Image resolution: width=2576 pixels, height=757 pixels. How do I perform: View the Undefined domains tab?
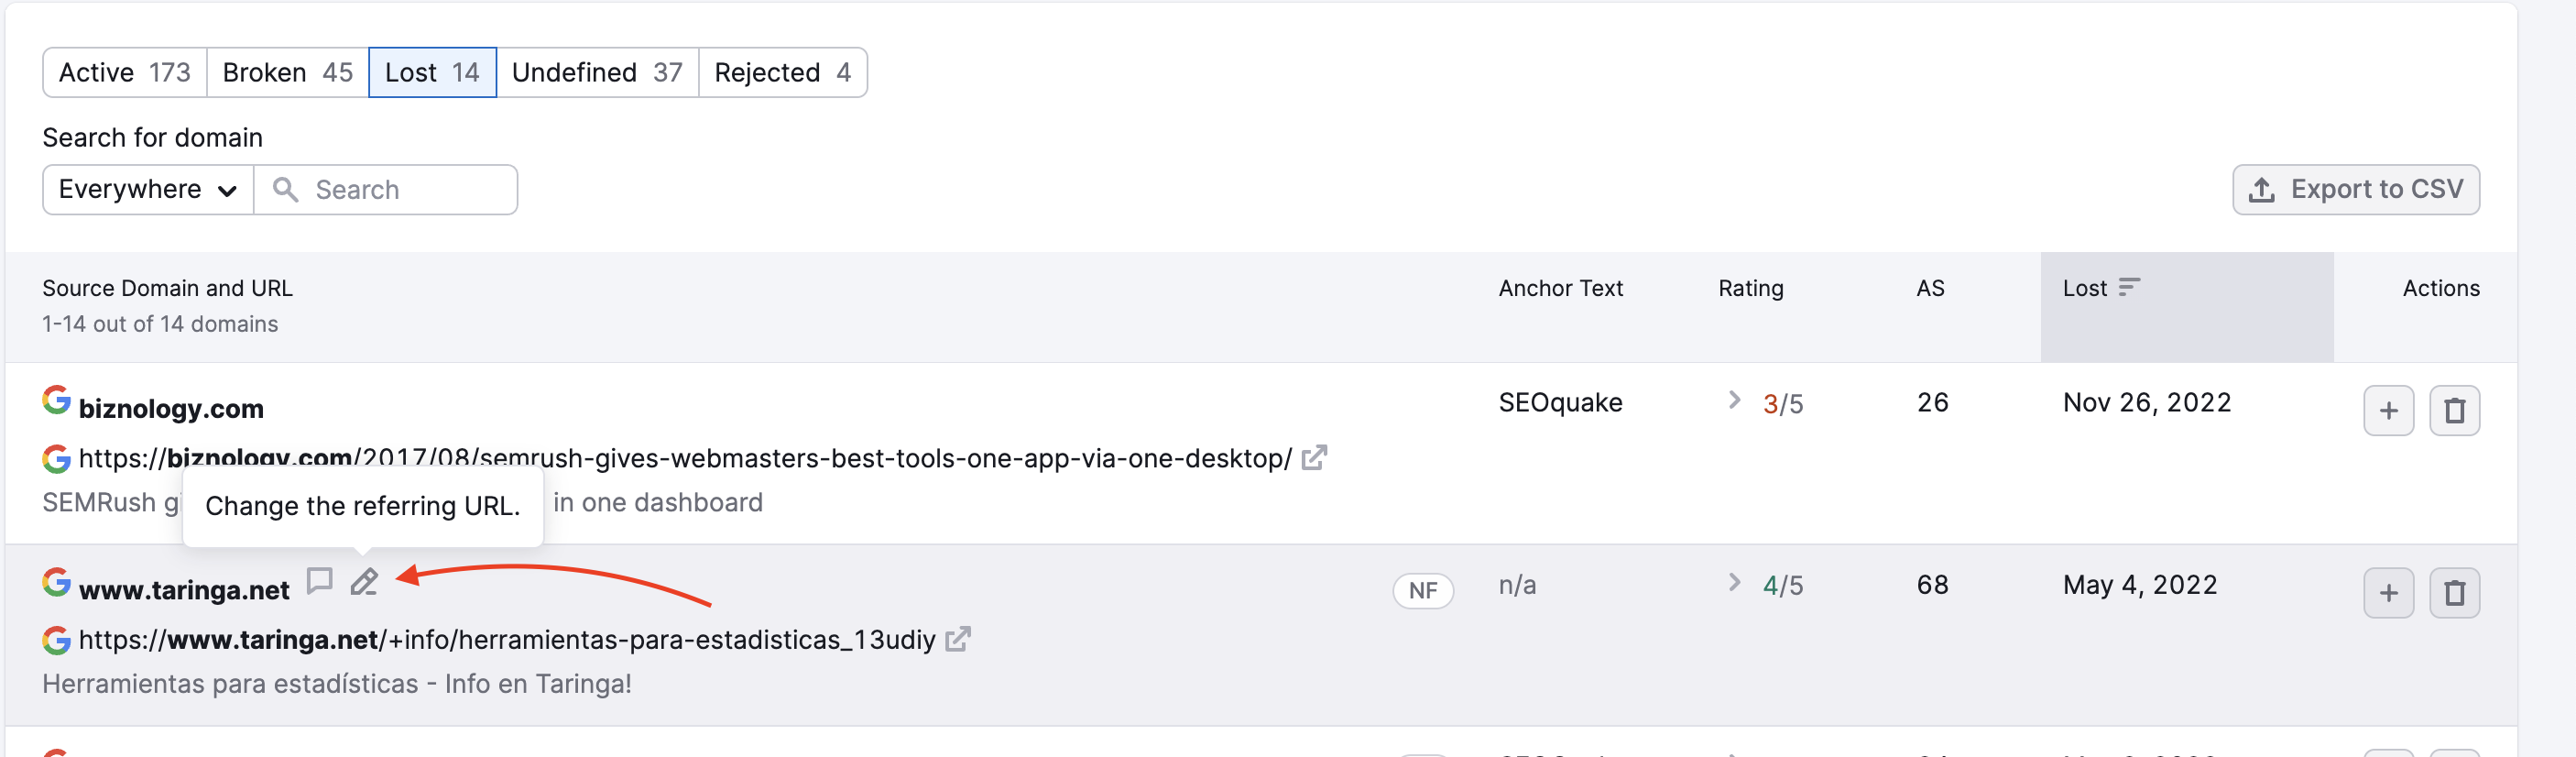(x=597, y=71)
